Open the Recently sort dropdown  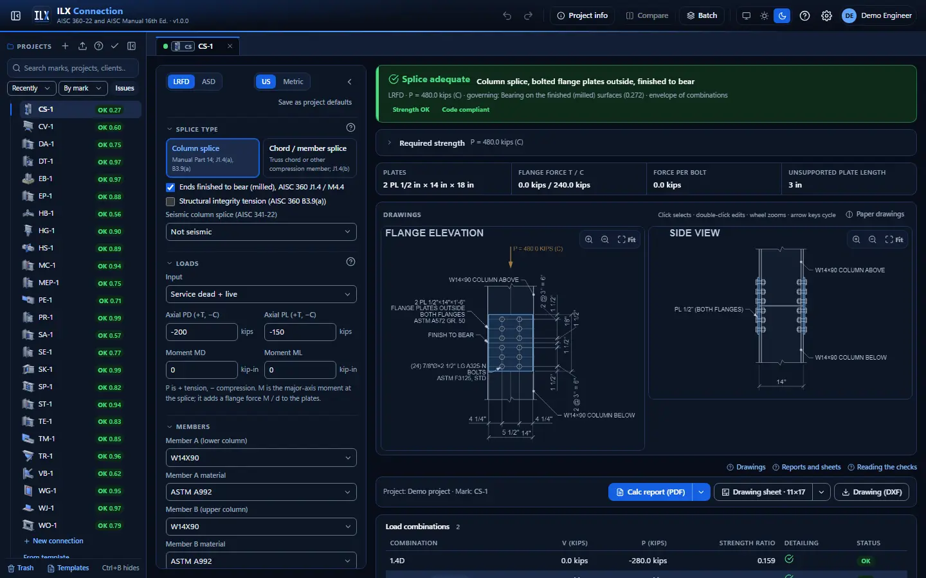click(31, 88)
